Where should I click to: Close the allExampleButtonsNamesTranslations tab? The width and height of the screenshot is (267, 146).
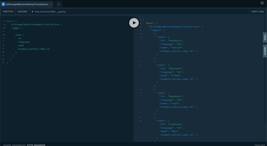51,4
